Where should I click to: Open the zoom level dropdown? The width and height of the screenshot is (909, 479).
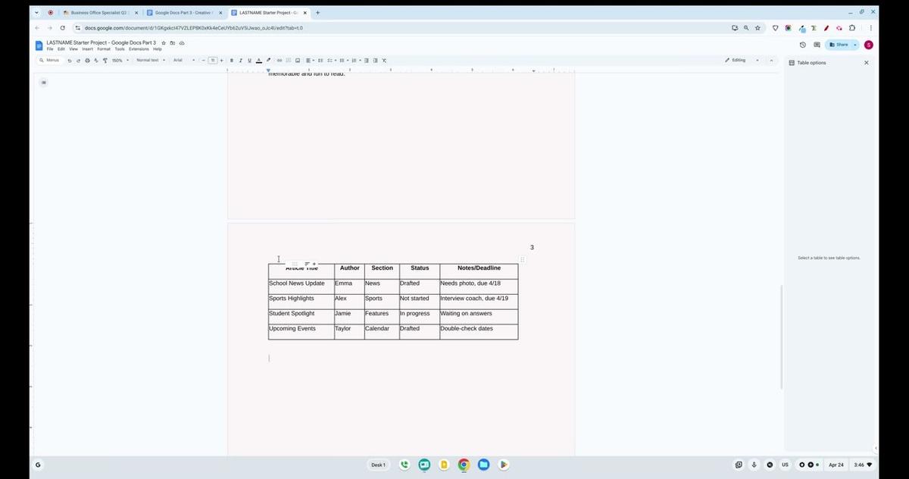point(119,60)
